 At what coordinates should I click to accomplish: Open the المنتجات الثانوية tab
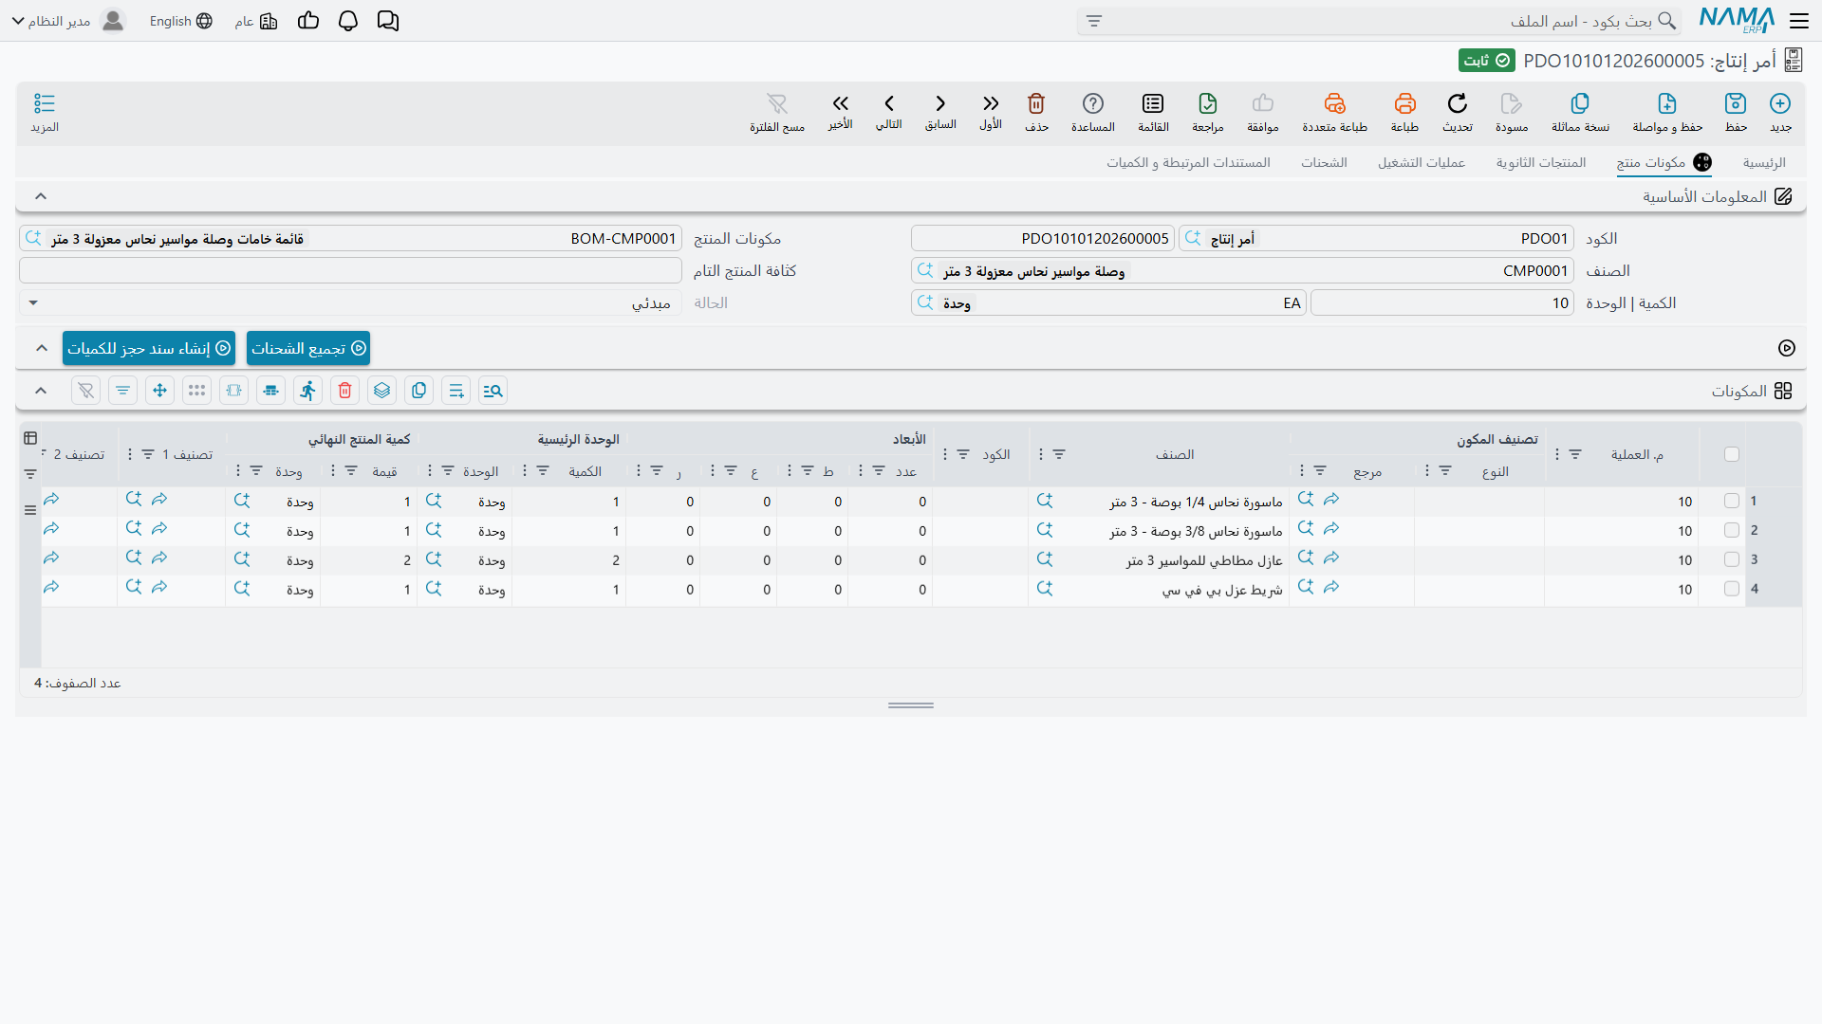coord(1541,163)
